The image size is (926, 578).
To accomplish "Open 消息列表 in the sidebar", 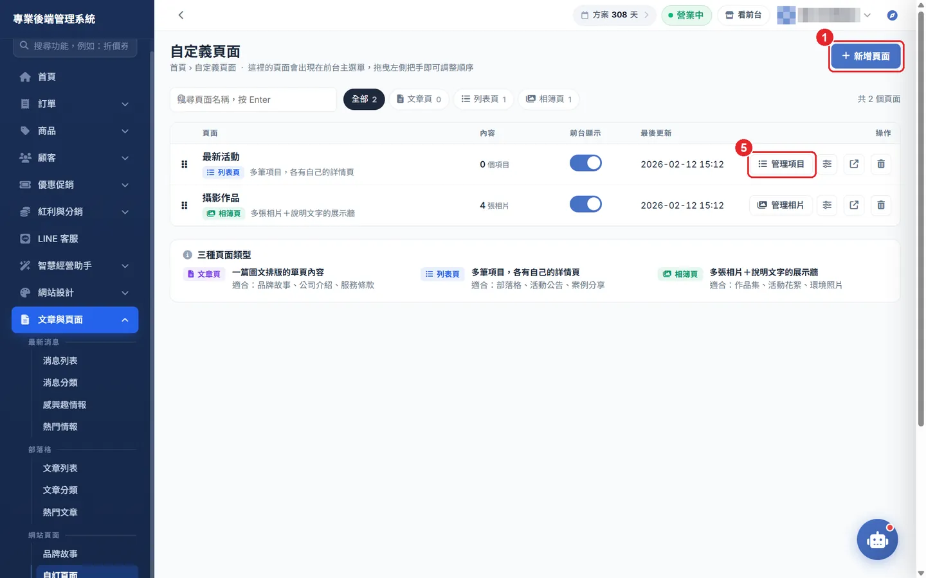I will tap(60, 361).
